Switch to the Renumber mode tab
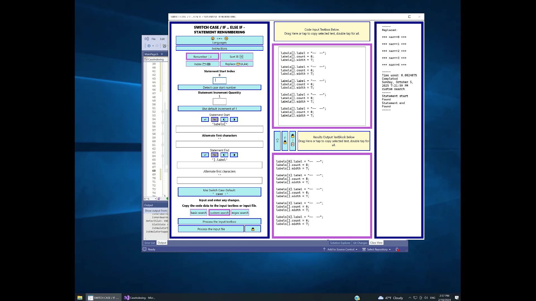Image resolution: width=536 pixels, height=301 pixels. pyautogui.click(x=202, y=57)
